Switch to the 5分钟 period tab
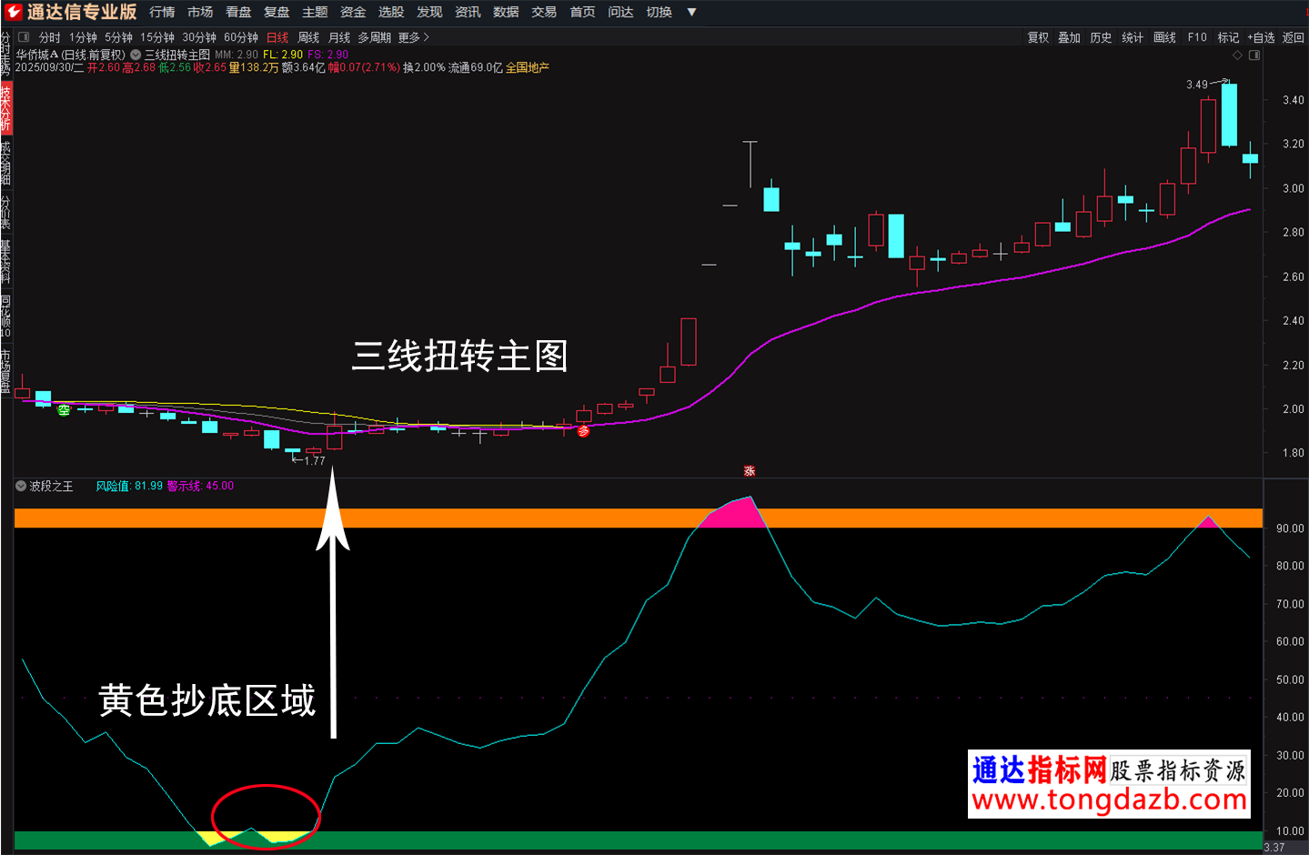Viewport: 1309px width, 855px height. click(x=118, y=37)
